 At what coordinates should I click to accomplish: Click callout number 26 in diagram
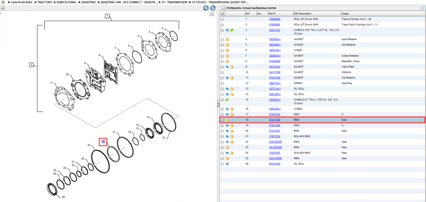pos(63,197)
